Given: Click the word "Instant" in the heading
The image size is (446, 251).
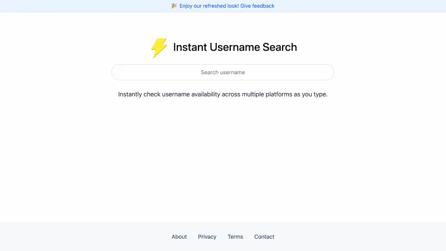Looking at the screenshot, I should point(190,47).
